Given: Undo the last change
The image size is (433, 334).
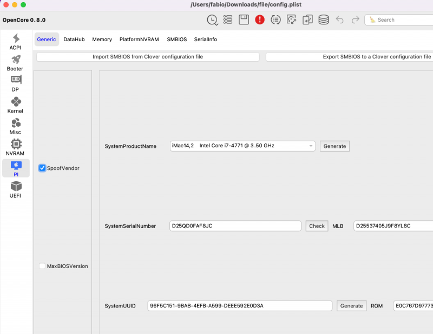Looking at the screenshot, I should (x=339, y=19).
